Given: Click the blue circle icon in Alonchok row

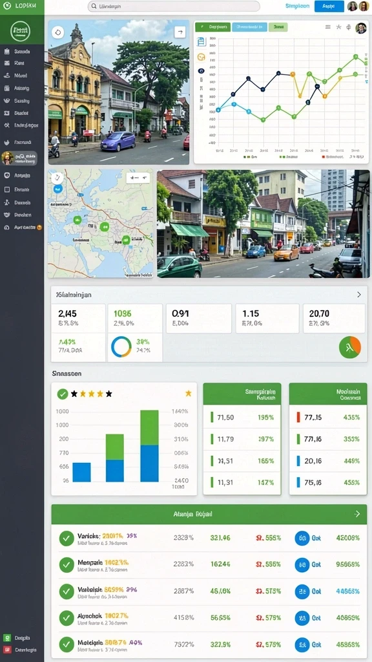Looking at the screenshot, I should coord(302,617).
